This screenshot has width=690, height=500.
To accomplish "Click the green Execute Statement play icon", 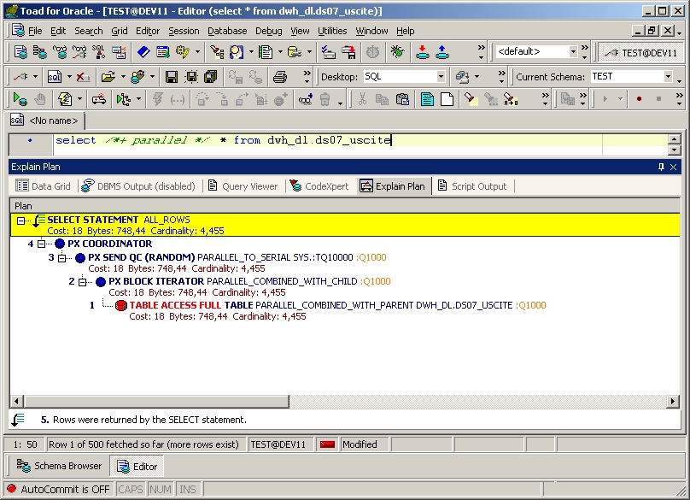I will point(19,99).
